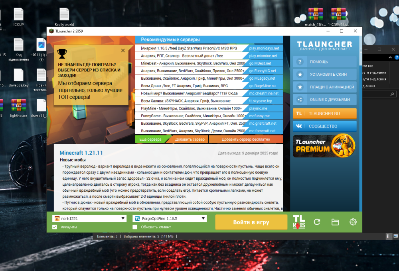
Task: Click Войти в игру button
Action: click(251, 222)
